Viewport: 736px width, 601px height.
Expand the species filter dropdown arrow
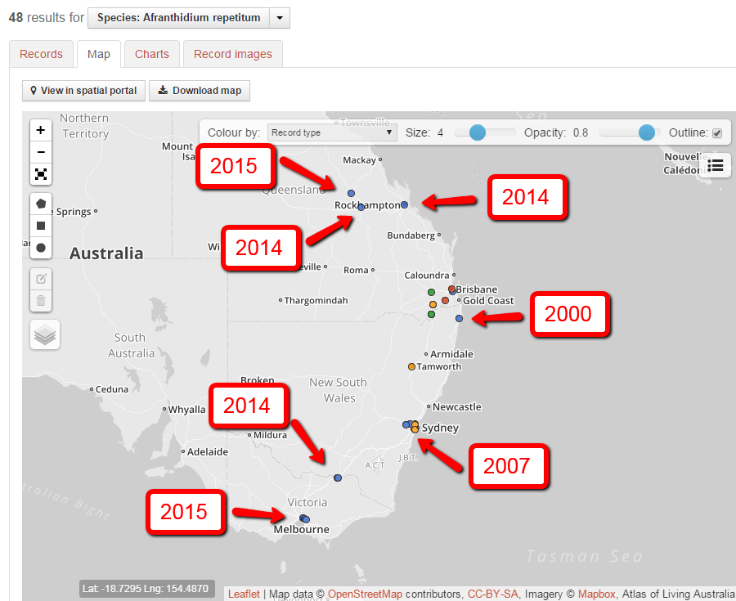click(x=279, y=18)
